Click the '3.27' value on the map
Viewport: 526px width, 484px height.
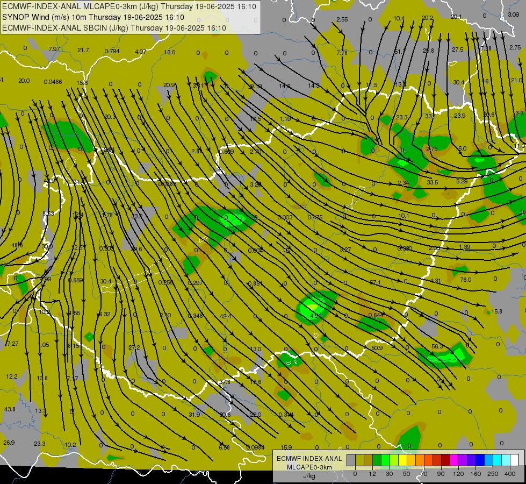click(345, 250)
